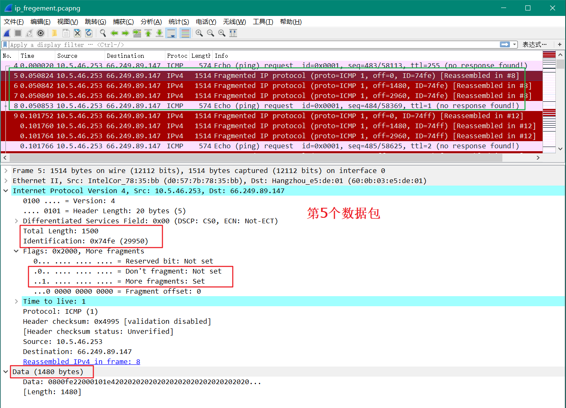Click the display filter bookmark icon
This screenshot has height=408, width=566.
click(x=5, y=44)
